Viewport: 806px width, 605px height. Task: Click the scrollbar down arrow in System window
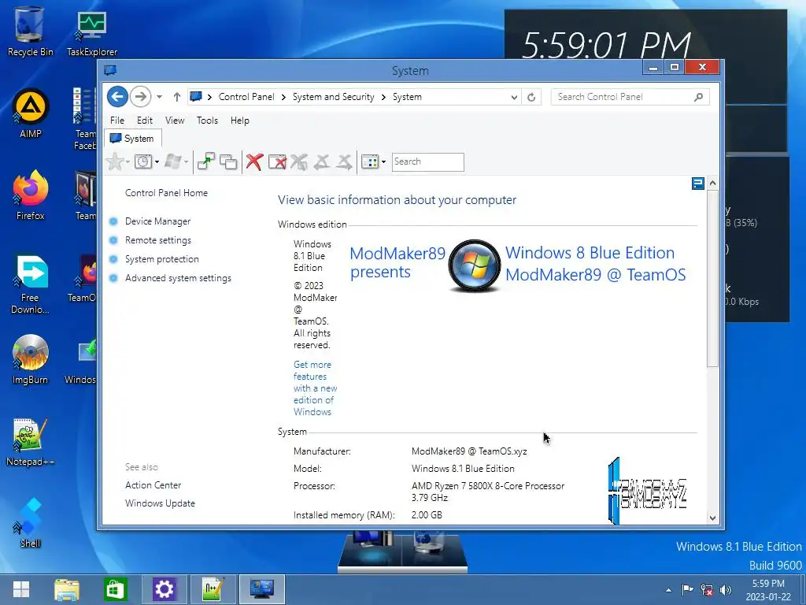(x=712, y=518)
